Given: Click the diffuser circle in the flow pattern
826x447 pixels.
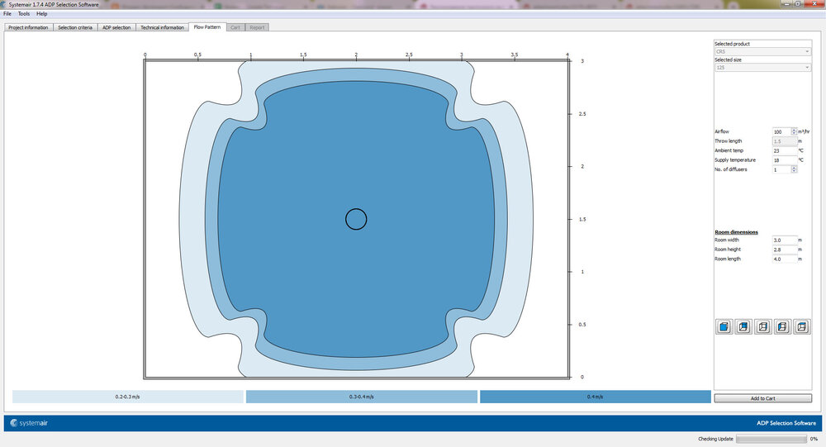Looking at the screenshot, I should coord(356,219).
